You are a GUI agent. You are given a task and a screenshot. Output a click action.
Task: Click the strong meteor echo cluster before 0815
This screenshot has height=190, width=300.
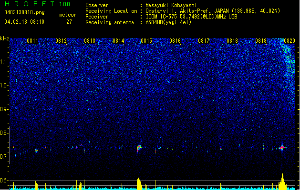coord(139,148)
